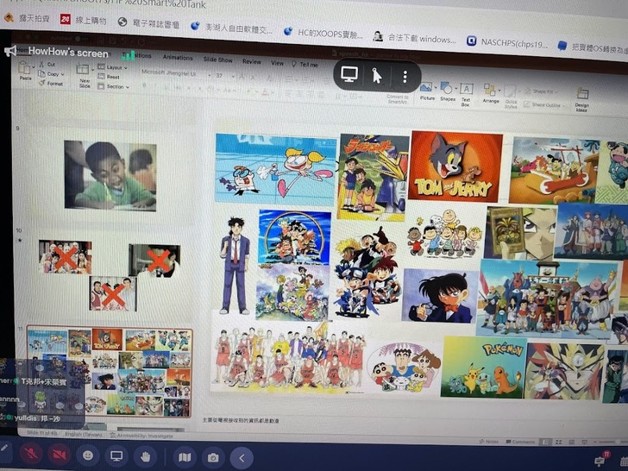This screenshot has height=471, width=628.
Task: Open 合法下載 windows bookmark
Action: 414,39
